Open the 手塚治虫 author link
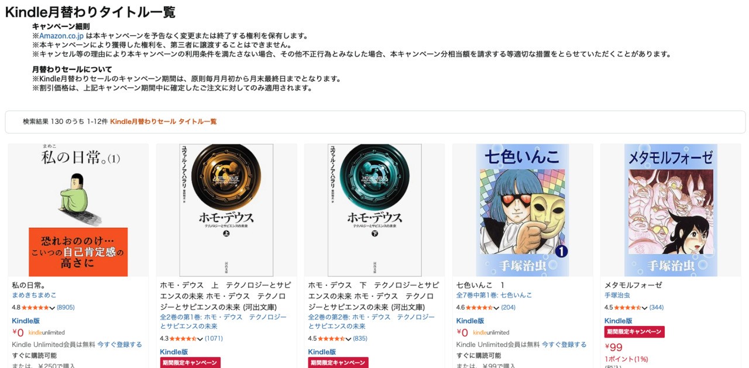 click(x=617, y=296)
